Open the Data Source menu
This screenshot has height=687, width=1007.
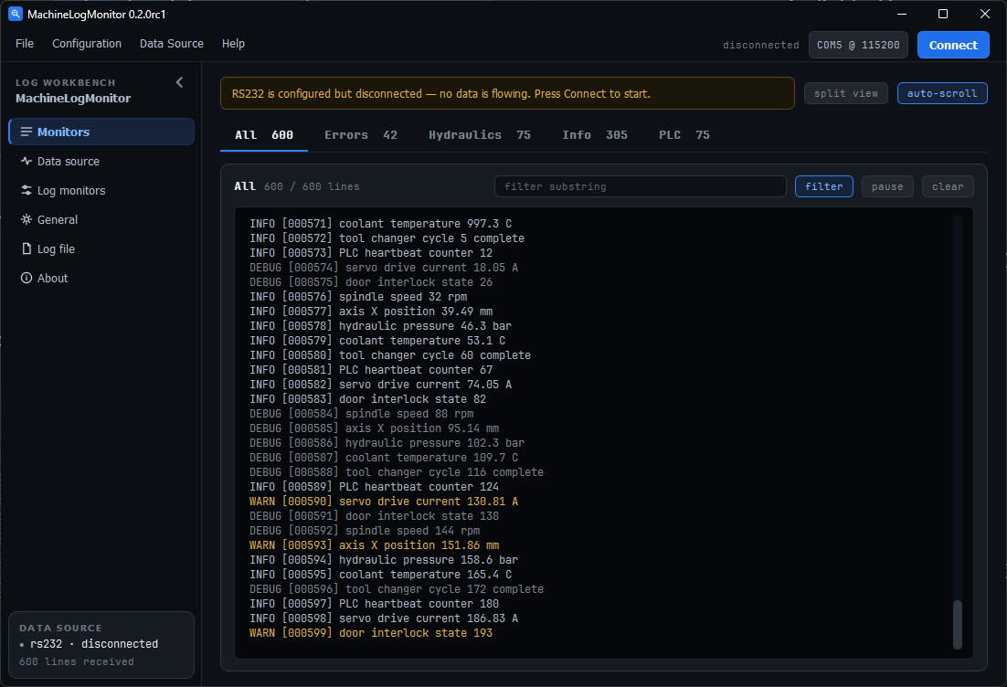172,44
